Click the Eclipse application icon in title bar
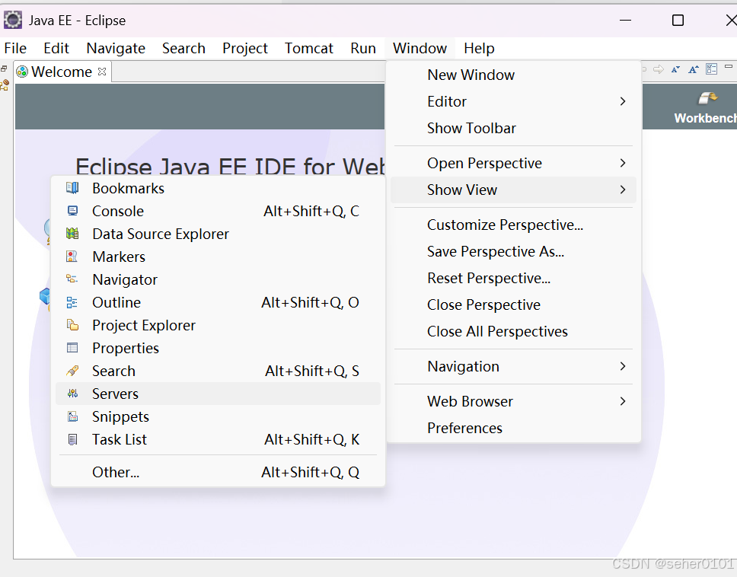737x577 pixels. click(x=13, y=21)
